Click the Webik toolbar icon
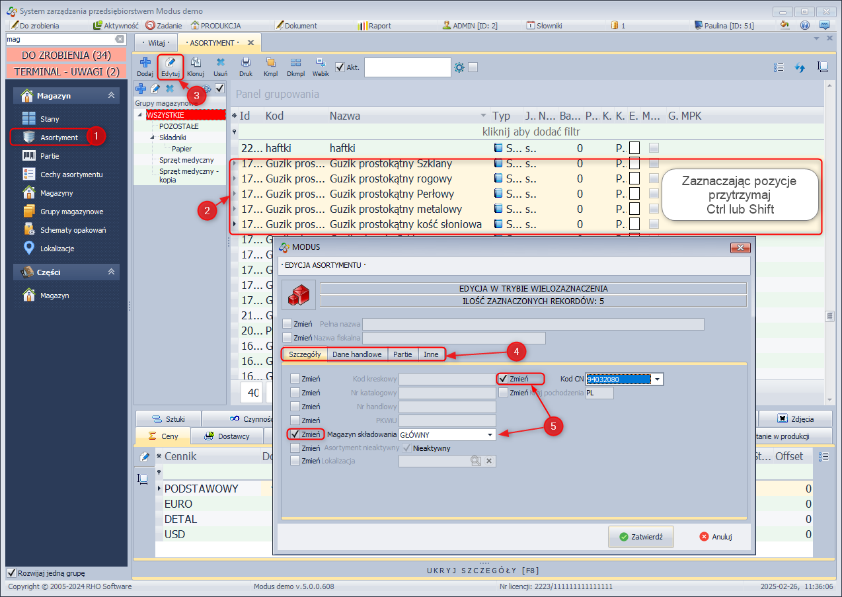 pos(321,63)
